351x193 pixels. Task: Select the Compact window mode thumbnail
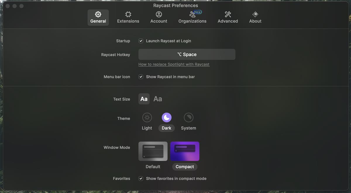tap(185, 151)
